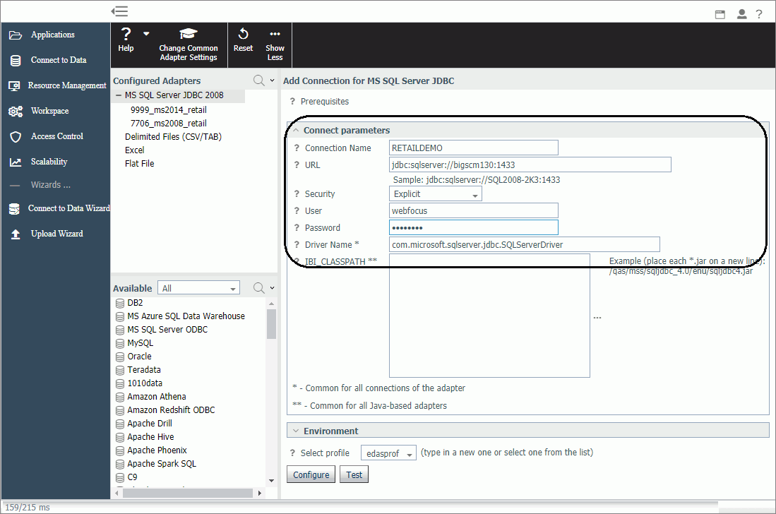Viewport: 776px width, 514px height.
Task: Click the URL input field
Action: click(530, 165)
